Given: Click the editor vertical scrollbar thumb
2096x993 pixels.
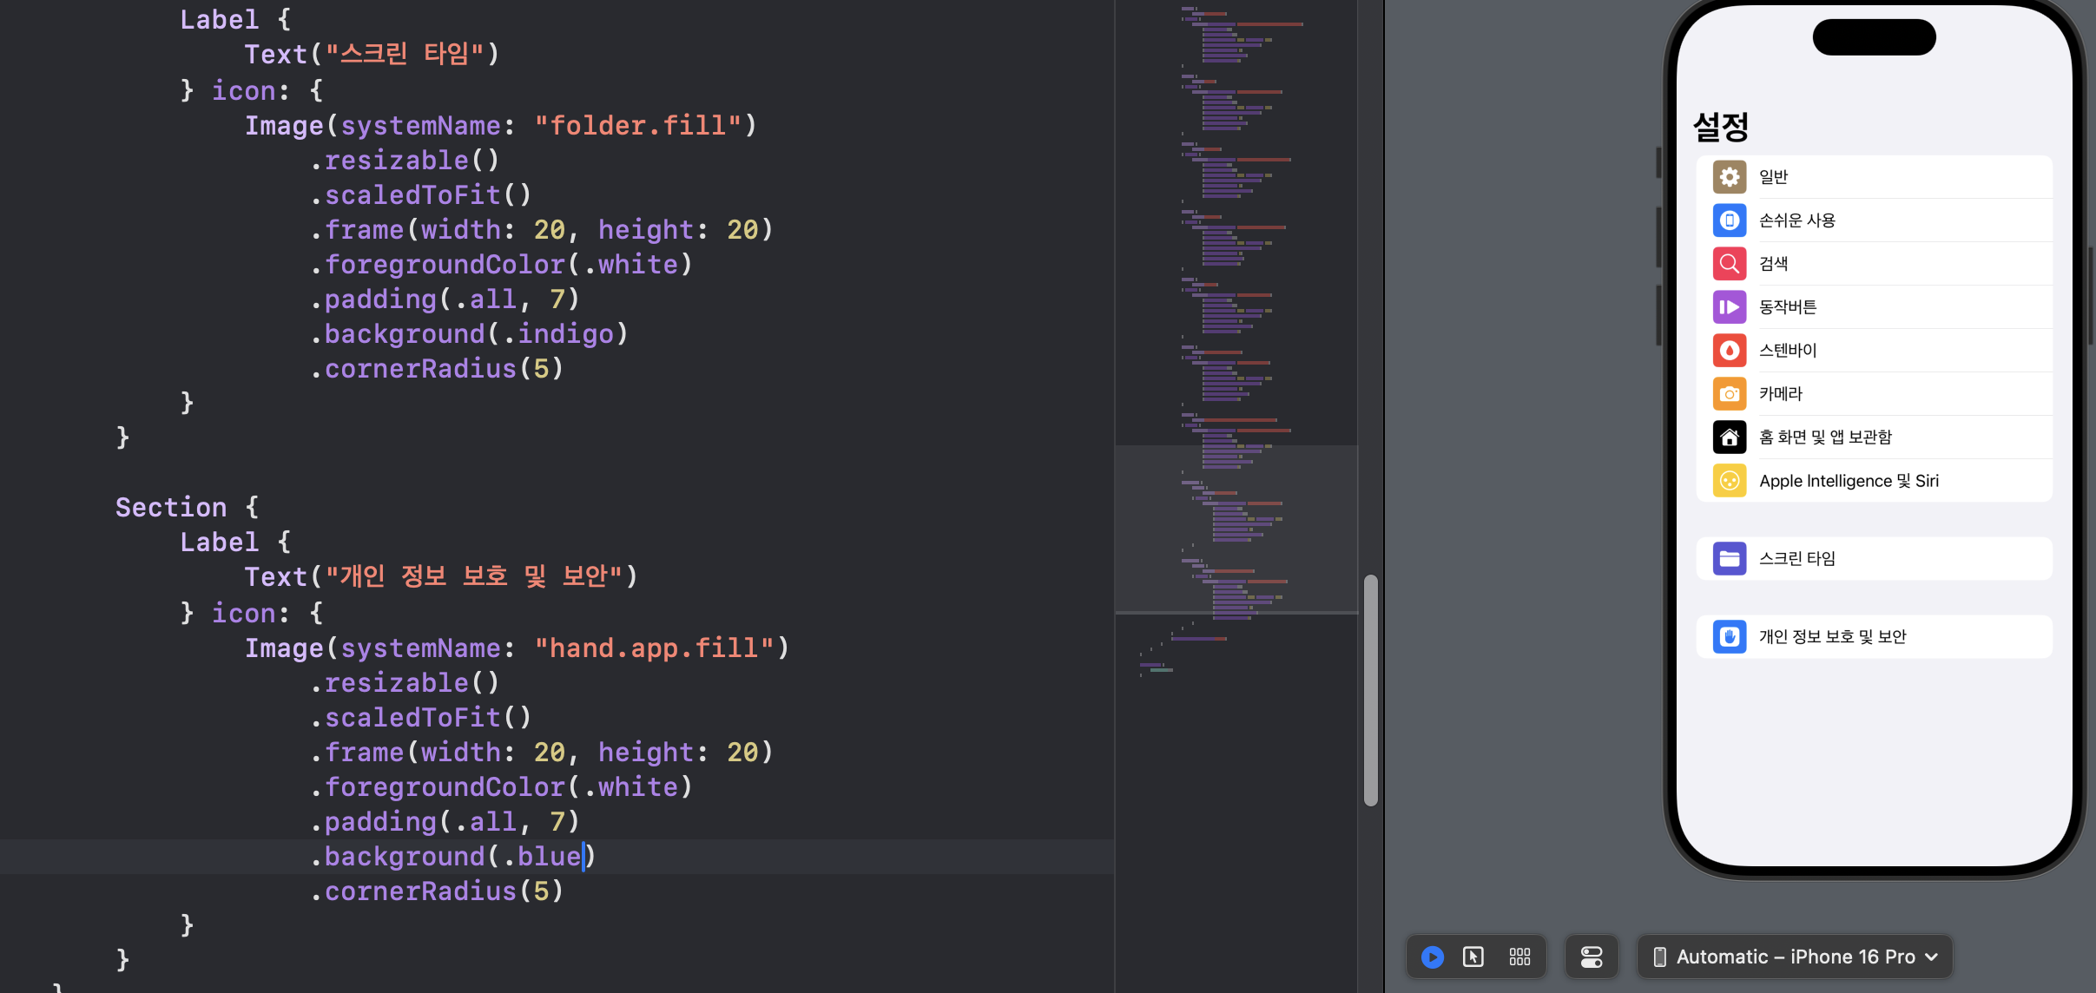Looking at the screenshot, I should tap(1370, 690).
